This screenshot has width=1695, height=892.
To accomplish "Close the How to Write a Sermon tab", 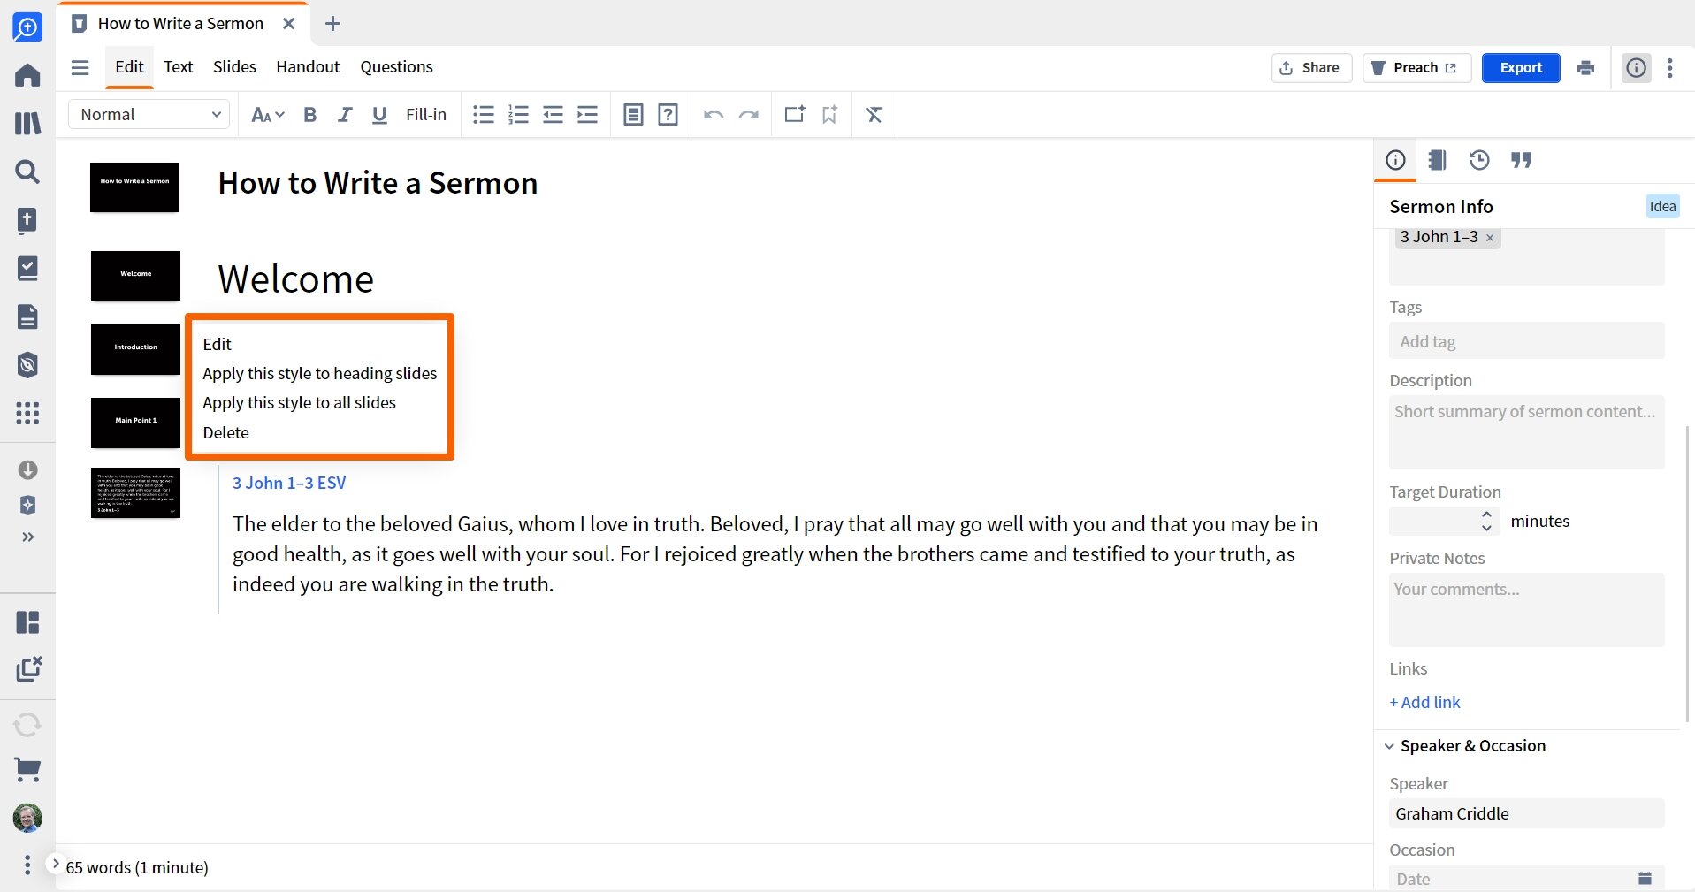I will 288,24.
